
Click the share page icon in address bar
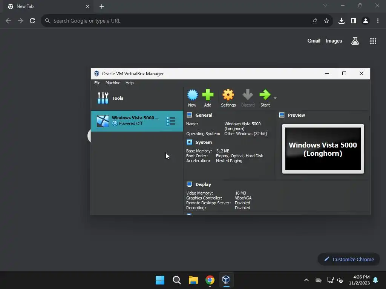tap(314, 21)
